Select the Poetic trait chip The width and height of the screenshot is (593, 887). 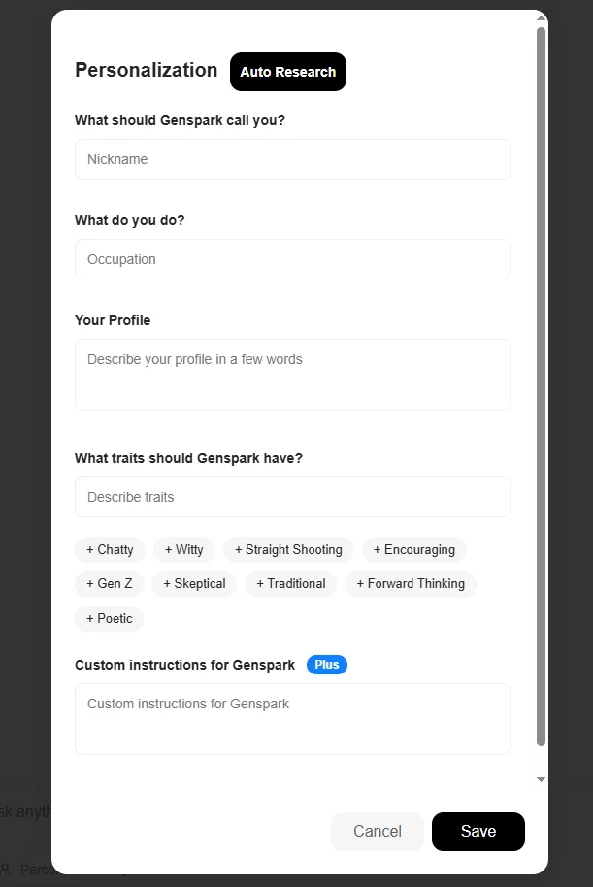pyautogui.click(x=110, y=618)
